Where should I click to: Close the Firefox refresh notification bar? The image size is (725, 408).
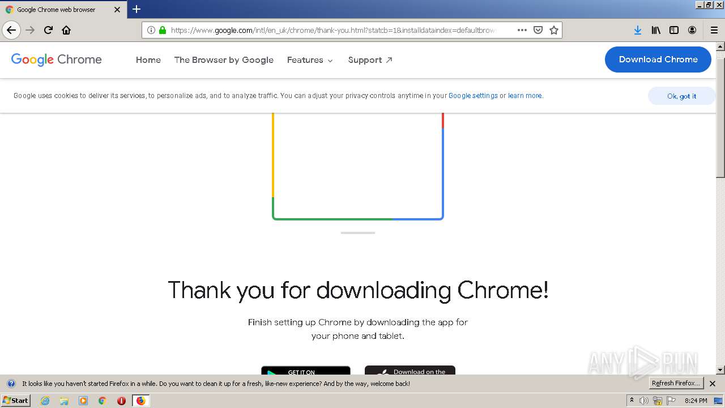[x=713, y=384]
